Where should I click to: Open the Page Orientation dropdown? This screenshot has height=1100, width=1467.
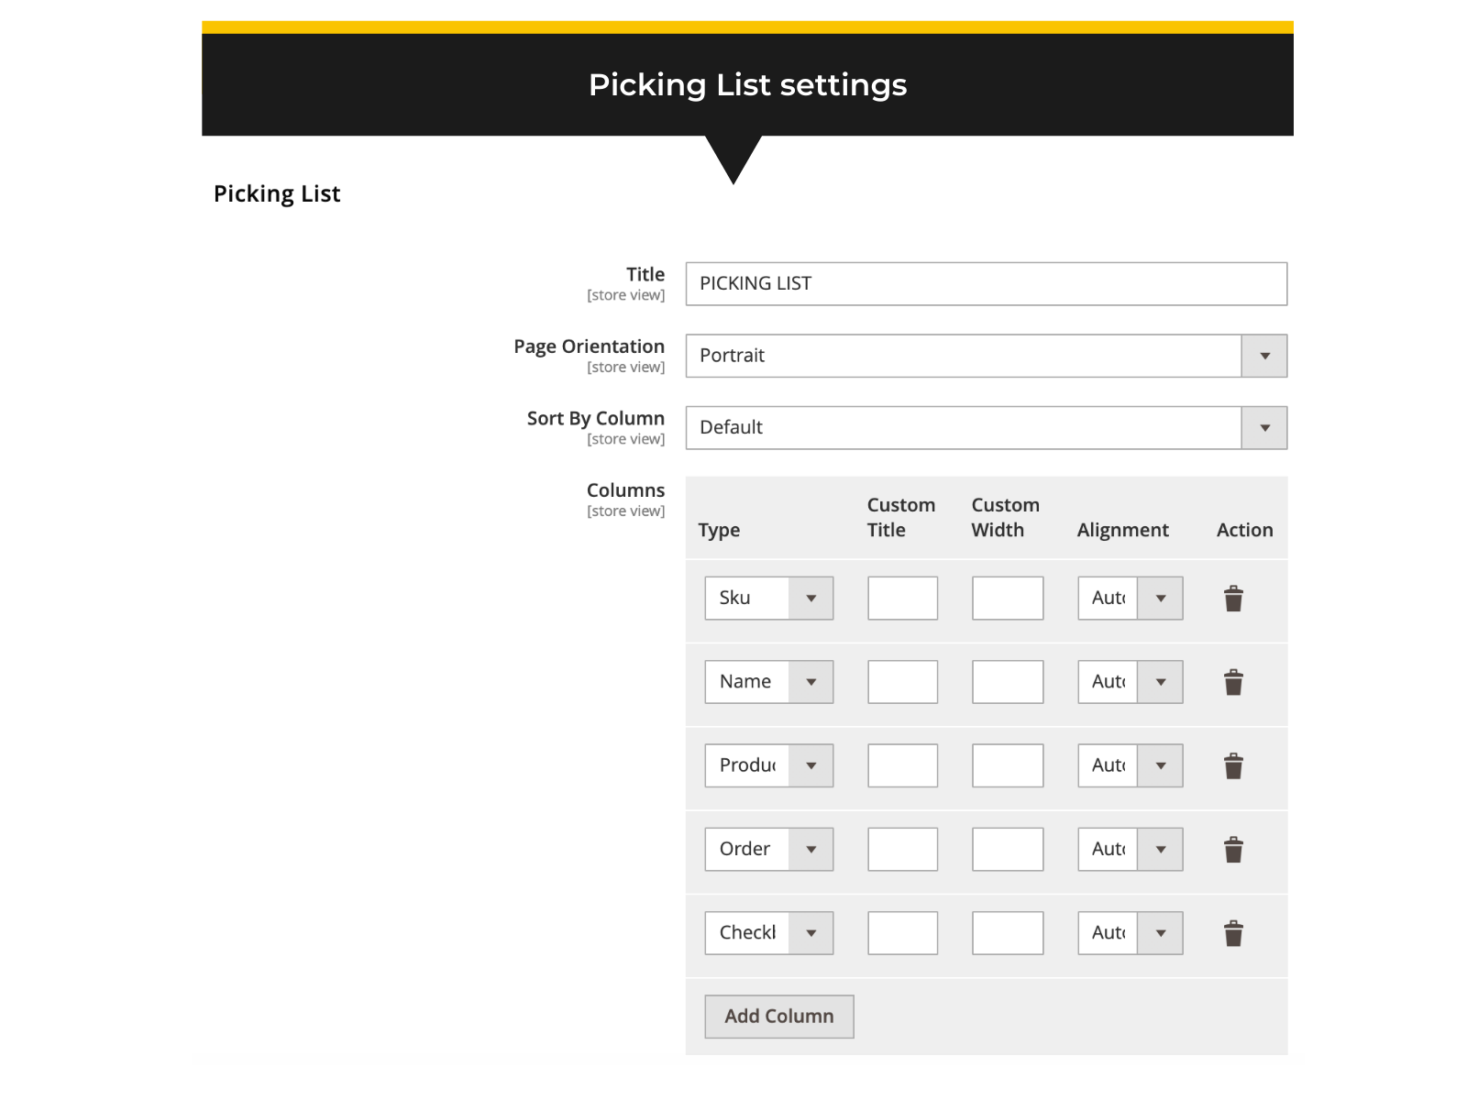tap(1265, 356)
